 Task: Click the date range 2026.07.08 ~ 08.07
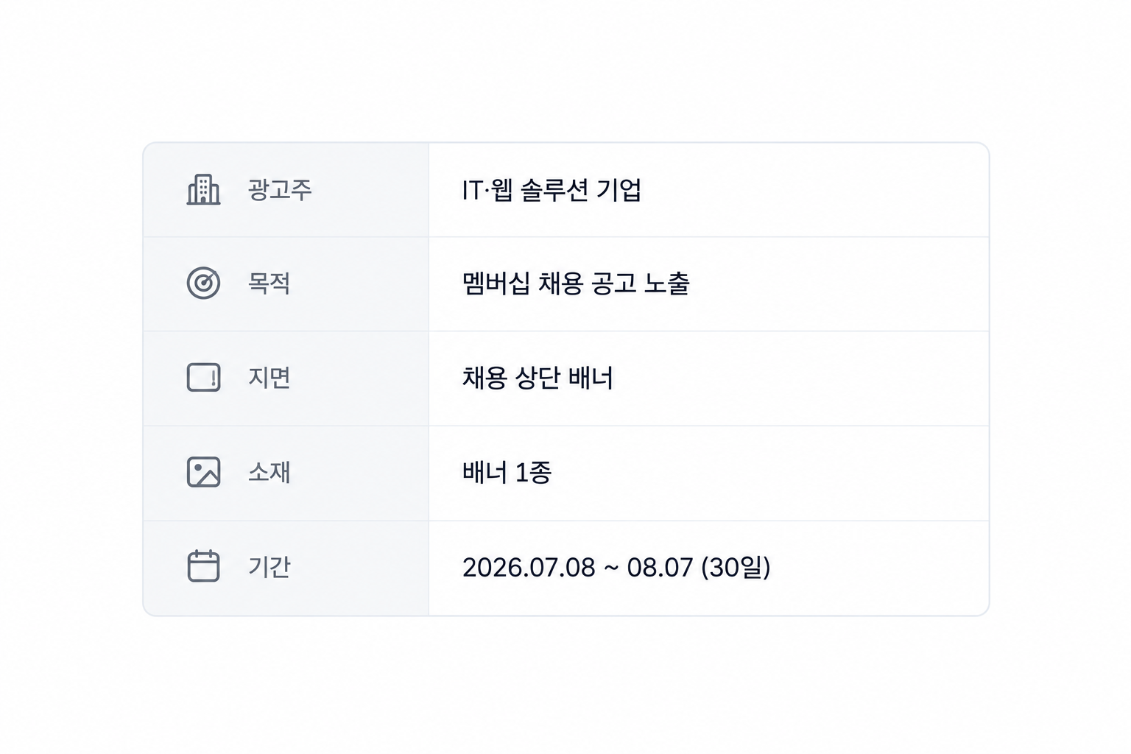578,568
